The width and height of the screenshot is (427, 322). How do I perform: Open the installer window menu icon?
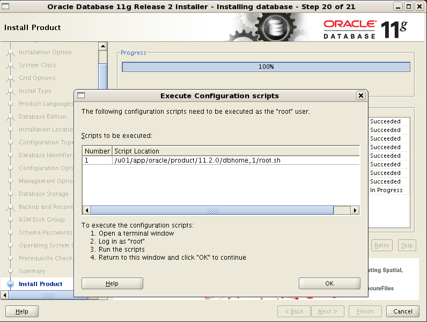coord(6,6)
